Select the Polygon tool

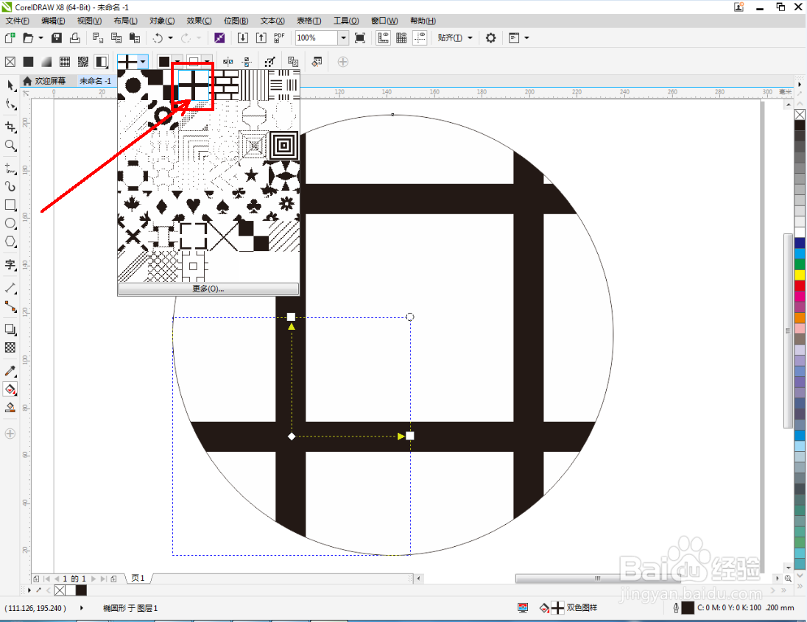pyautogui.click(x=10, y=241)
